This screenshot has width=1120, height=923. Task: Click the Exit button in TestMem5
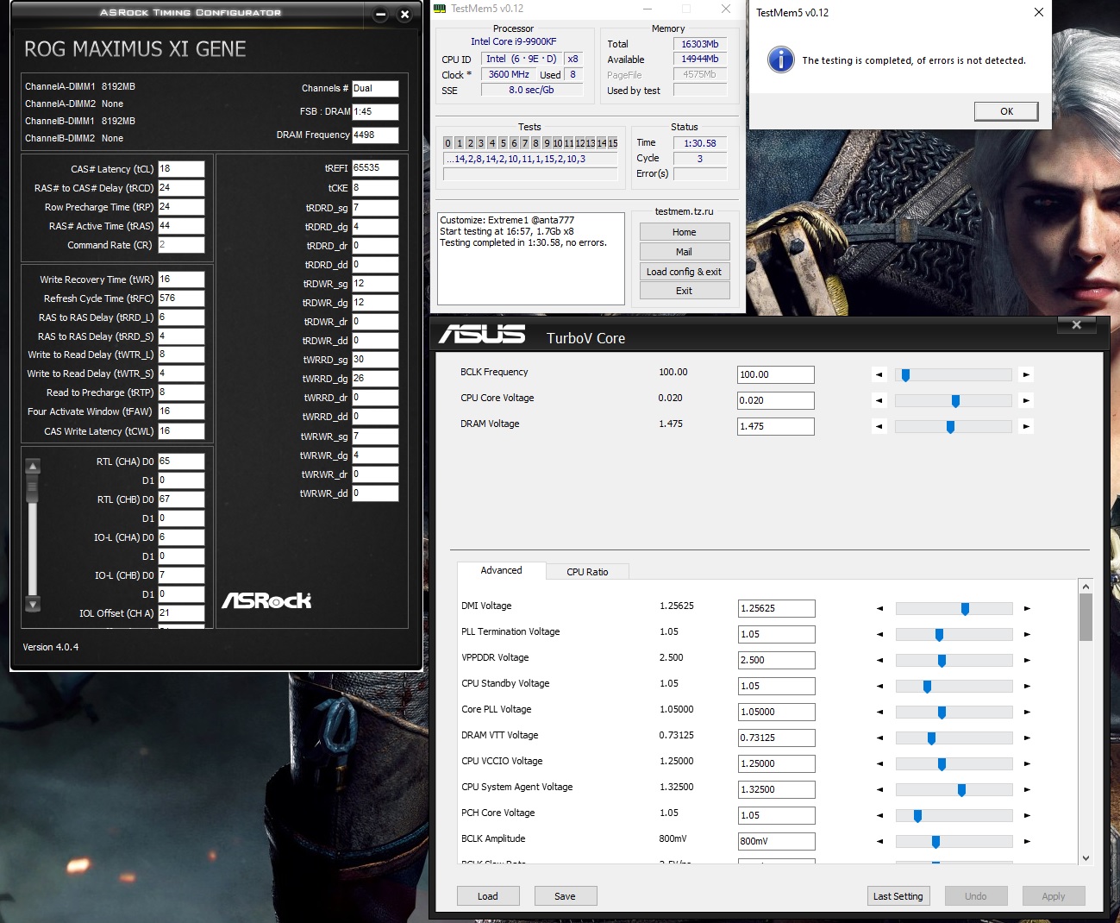(x=685, y=291)
